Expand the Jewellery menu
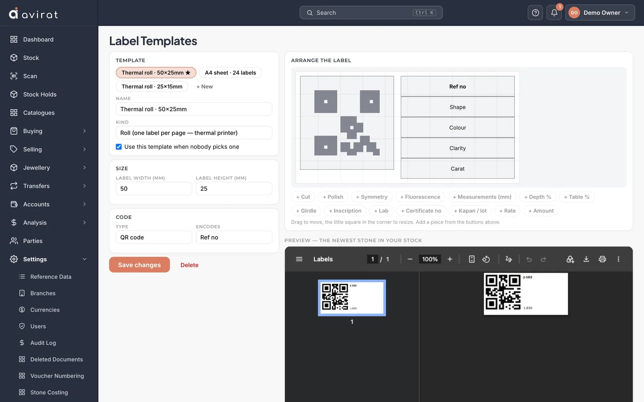This screenshot has height=402, width=644. 49,168
